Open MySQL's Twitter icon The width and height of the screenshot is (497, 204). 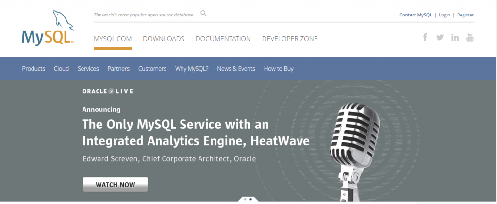440,38
